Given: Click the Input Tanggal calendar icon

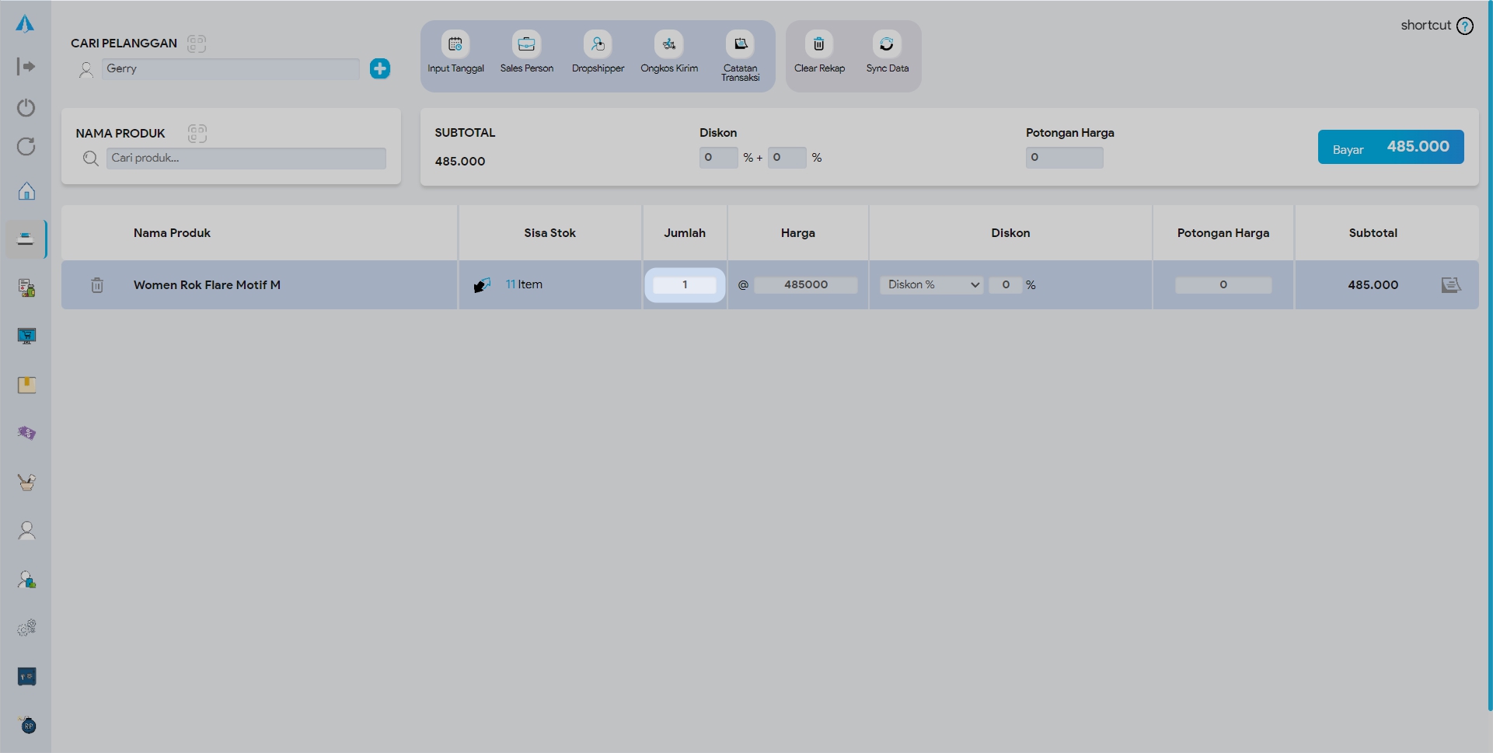Looking at the screenshot, I should (x=455, y=45).
